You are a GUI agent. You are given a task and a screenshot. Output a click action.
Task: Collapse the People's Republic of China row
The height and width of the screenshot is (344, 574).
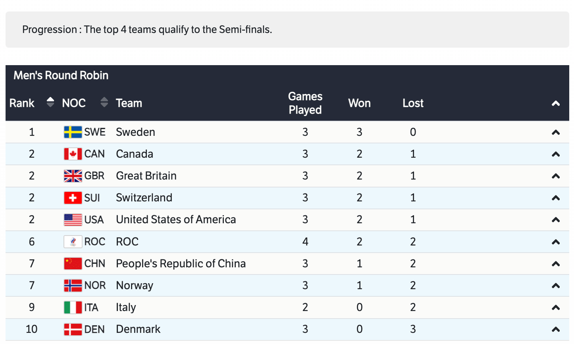point(555,264)
